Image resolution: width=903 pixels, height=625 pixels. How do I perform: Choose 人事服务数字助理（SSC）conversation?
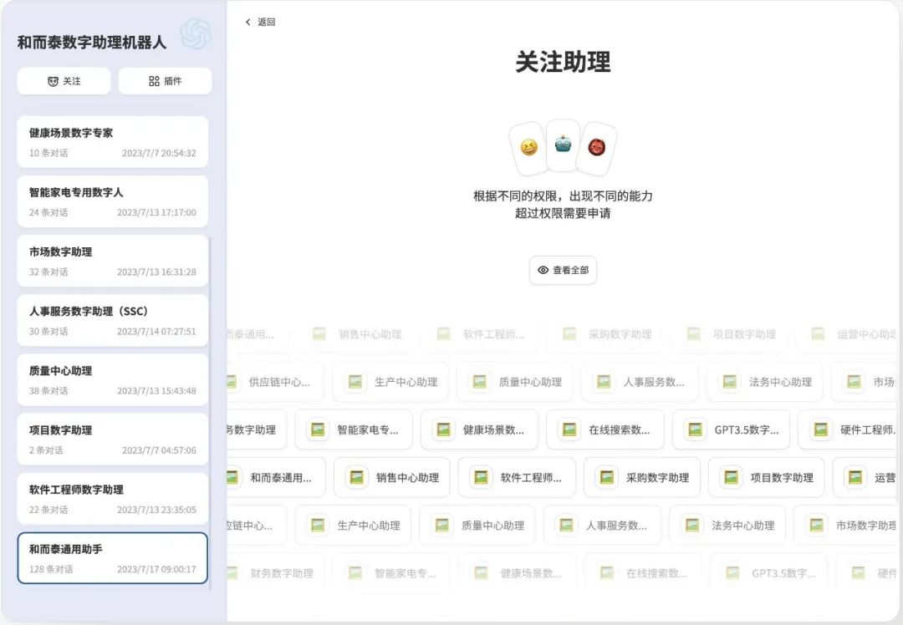tap(112, 320)
